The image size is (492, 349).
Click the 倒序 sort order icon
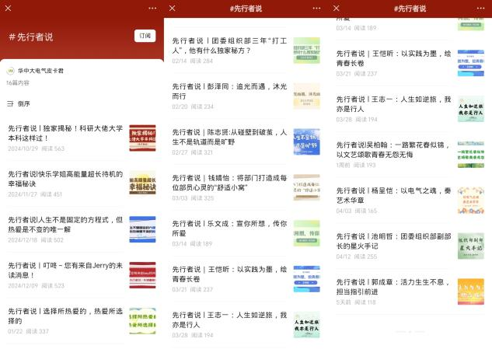click(10, 103)
